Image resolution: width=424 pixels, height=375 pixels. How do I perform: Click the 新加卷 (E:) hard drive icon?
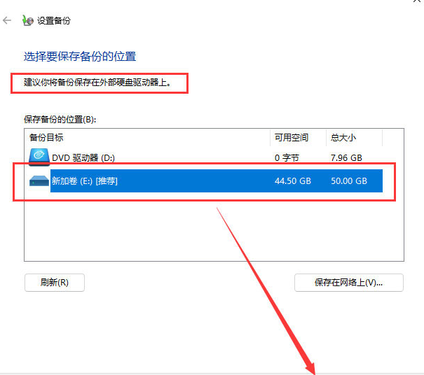[39, 181]
